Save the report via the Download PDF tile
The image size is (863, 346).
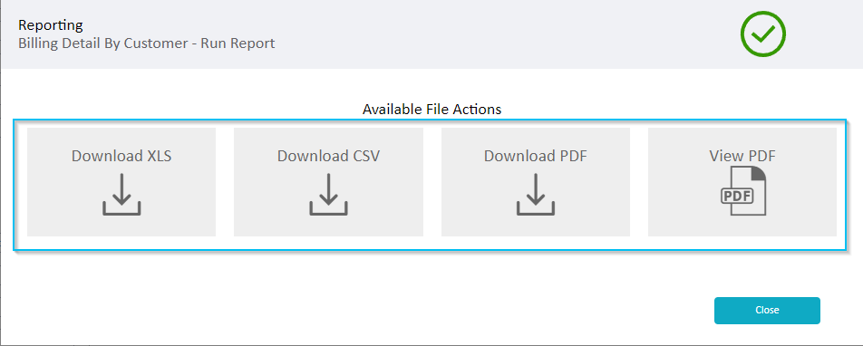click(x=536, y=182)
